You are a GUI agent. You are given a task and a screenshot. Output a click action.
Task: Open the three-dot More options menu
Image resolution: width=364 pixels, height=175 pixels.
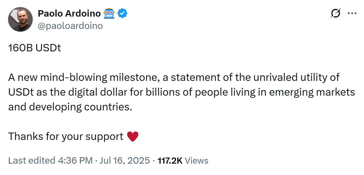[352, 14]
